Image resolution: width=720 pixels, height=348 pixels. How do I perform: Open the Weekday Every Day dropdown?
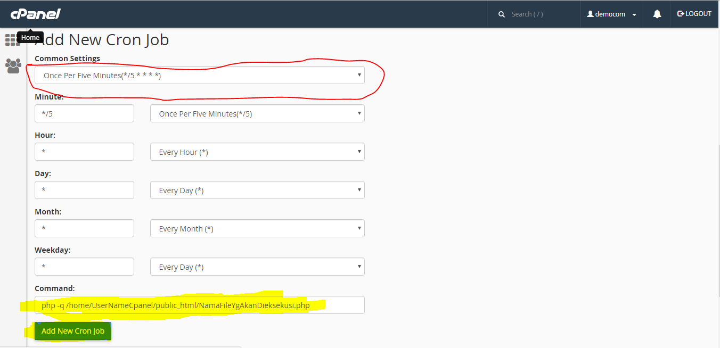click(x=257, y=267)
